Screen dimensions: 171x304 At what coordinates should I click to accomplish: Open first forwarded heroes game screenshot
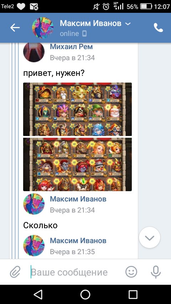[77, 109]
